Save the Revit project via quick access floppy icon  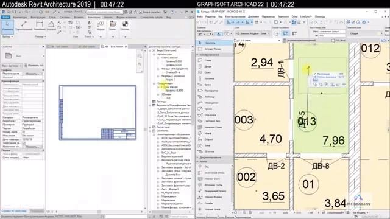(x=14, y=12)
